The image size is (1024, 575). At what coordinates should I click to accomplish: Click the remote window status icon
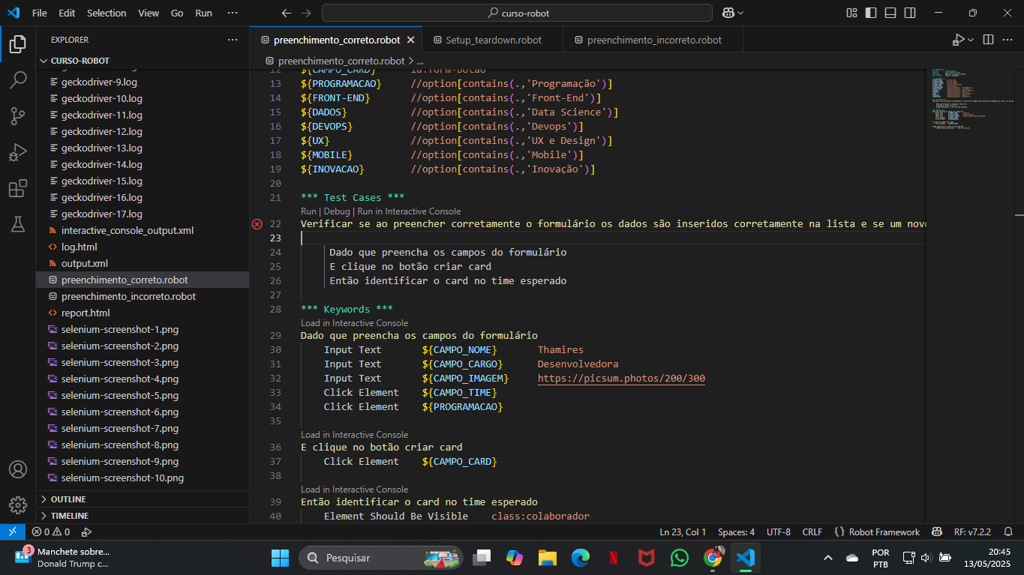13,532
